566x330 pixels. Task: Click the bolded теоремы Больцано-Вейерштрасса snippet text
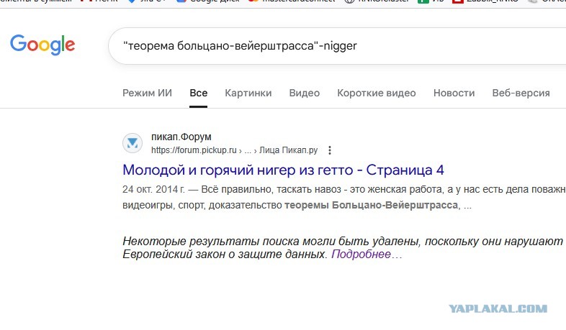(x=371, y=205)
